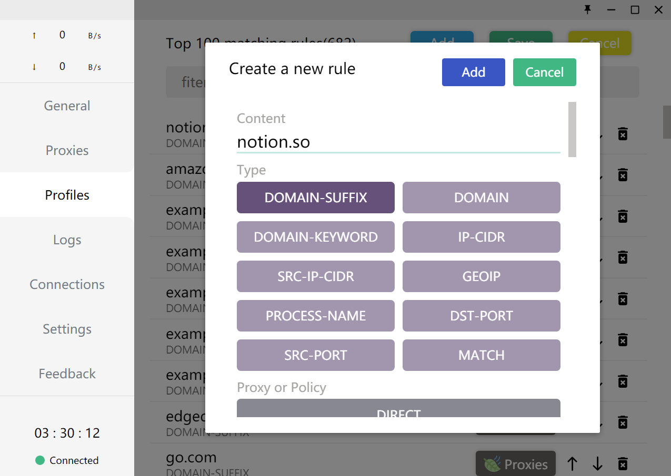Switch rule type to SRC-PORT
The image size is (671, 476).
pyautogui.click(x=316, y=355)
